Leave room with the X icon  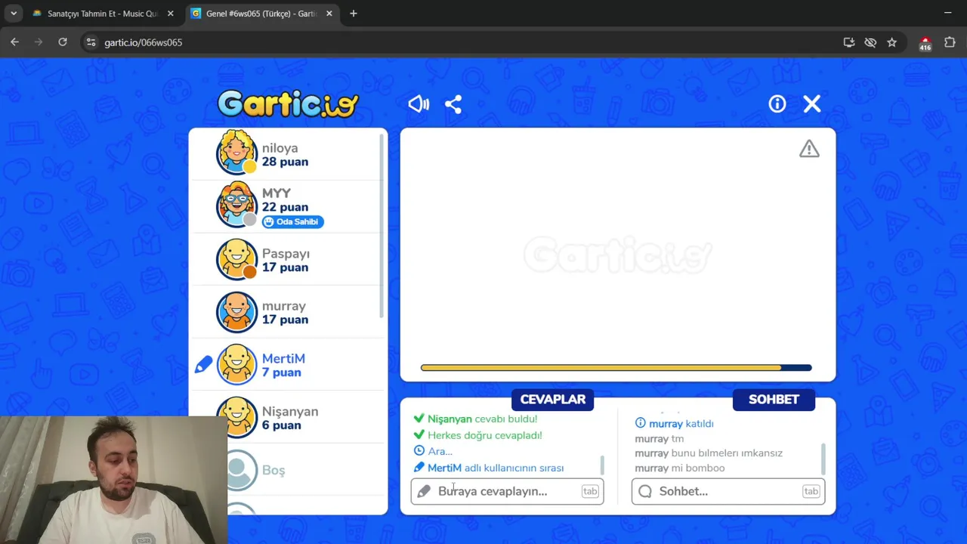tap(812, 104)
